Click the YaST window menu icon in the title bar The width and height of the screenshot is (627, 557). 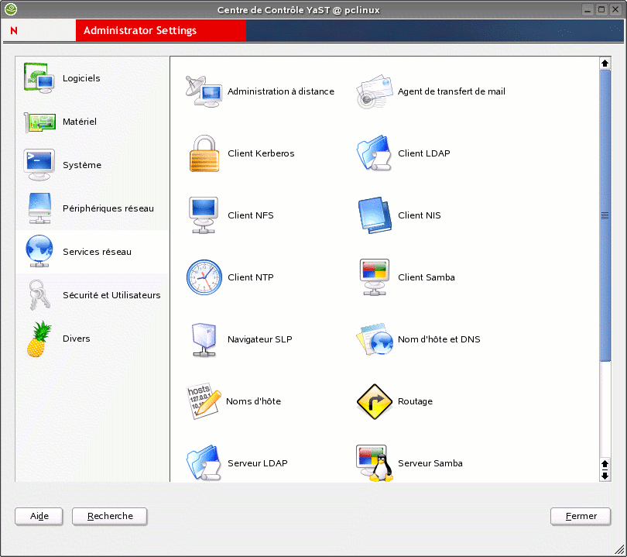click(x=11, y=9)
